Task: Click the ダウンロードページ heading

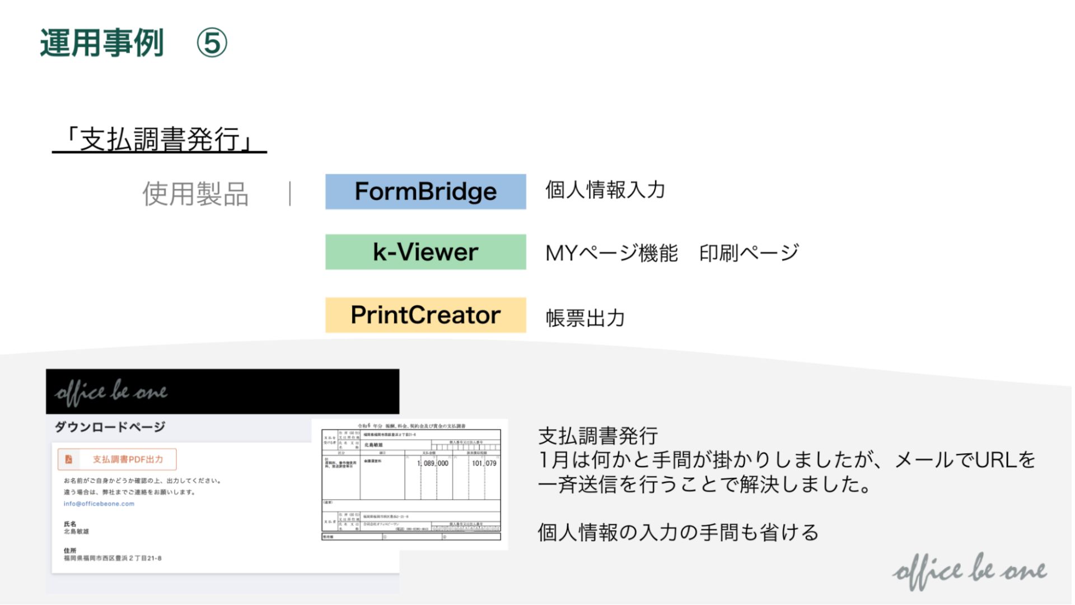Action: tap(110, 427)
